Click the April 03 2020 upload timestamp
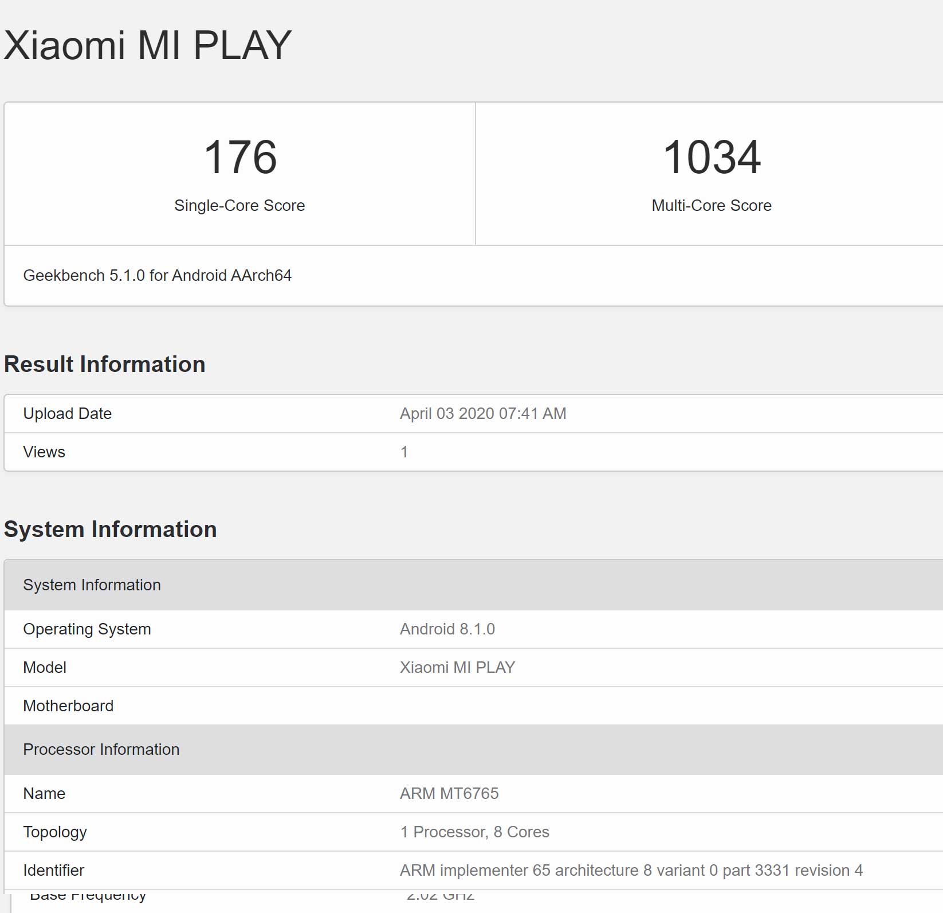Screen dimensions: 943x913 click(x=482, y=414)
